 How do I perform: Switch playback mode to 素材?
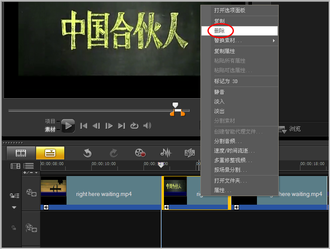click(x=50, y=129)
